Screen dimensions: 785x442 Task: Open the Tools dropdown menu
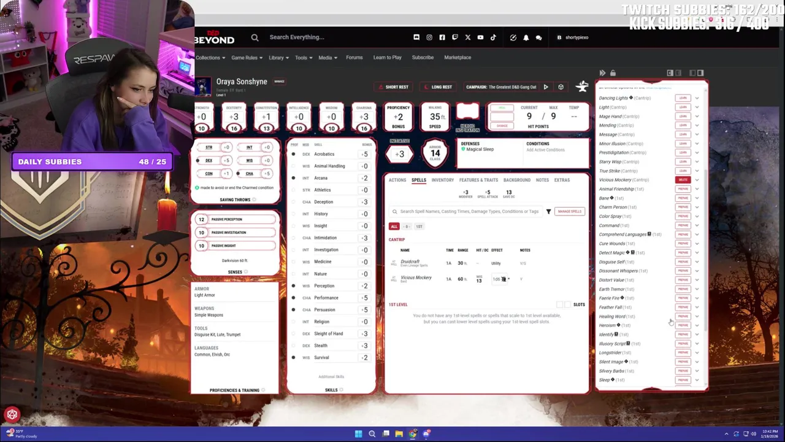pos(303,58)
